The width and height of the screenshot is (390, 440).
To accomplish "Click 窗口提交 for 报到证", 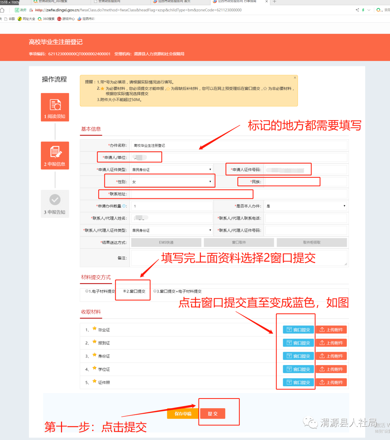I will (x=298, y=343).
